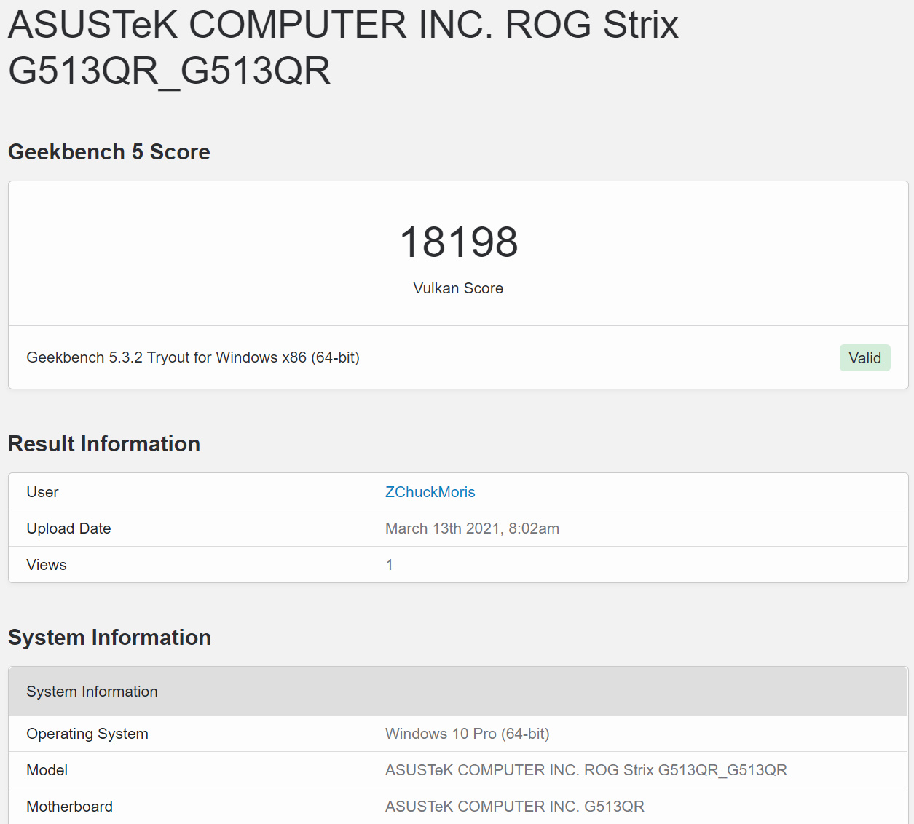Click the Vulkan Score label
The height and width of the screenshot is (824, 914).
(x=458, y=288)
